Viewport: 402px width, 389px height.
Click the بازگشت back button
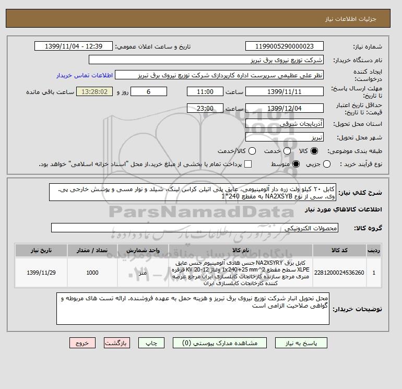coord(117,343)
